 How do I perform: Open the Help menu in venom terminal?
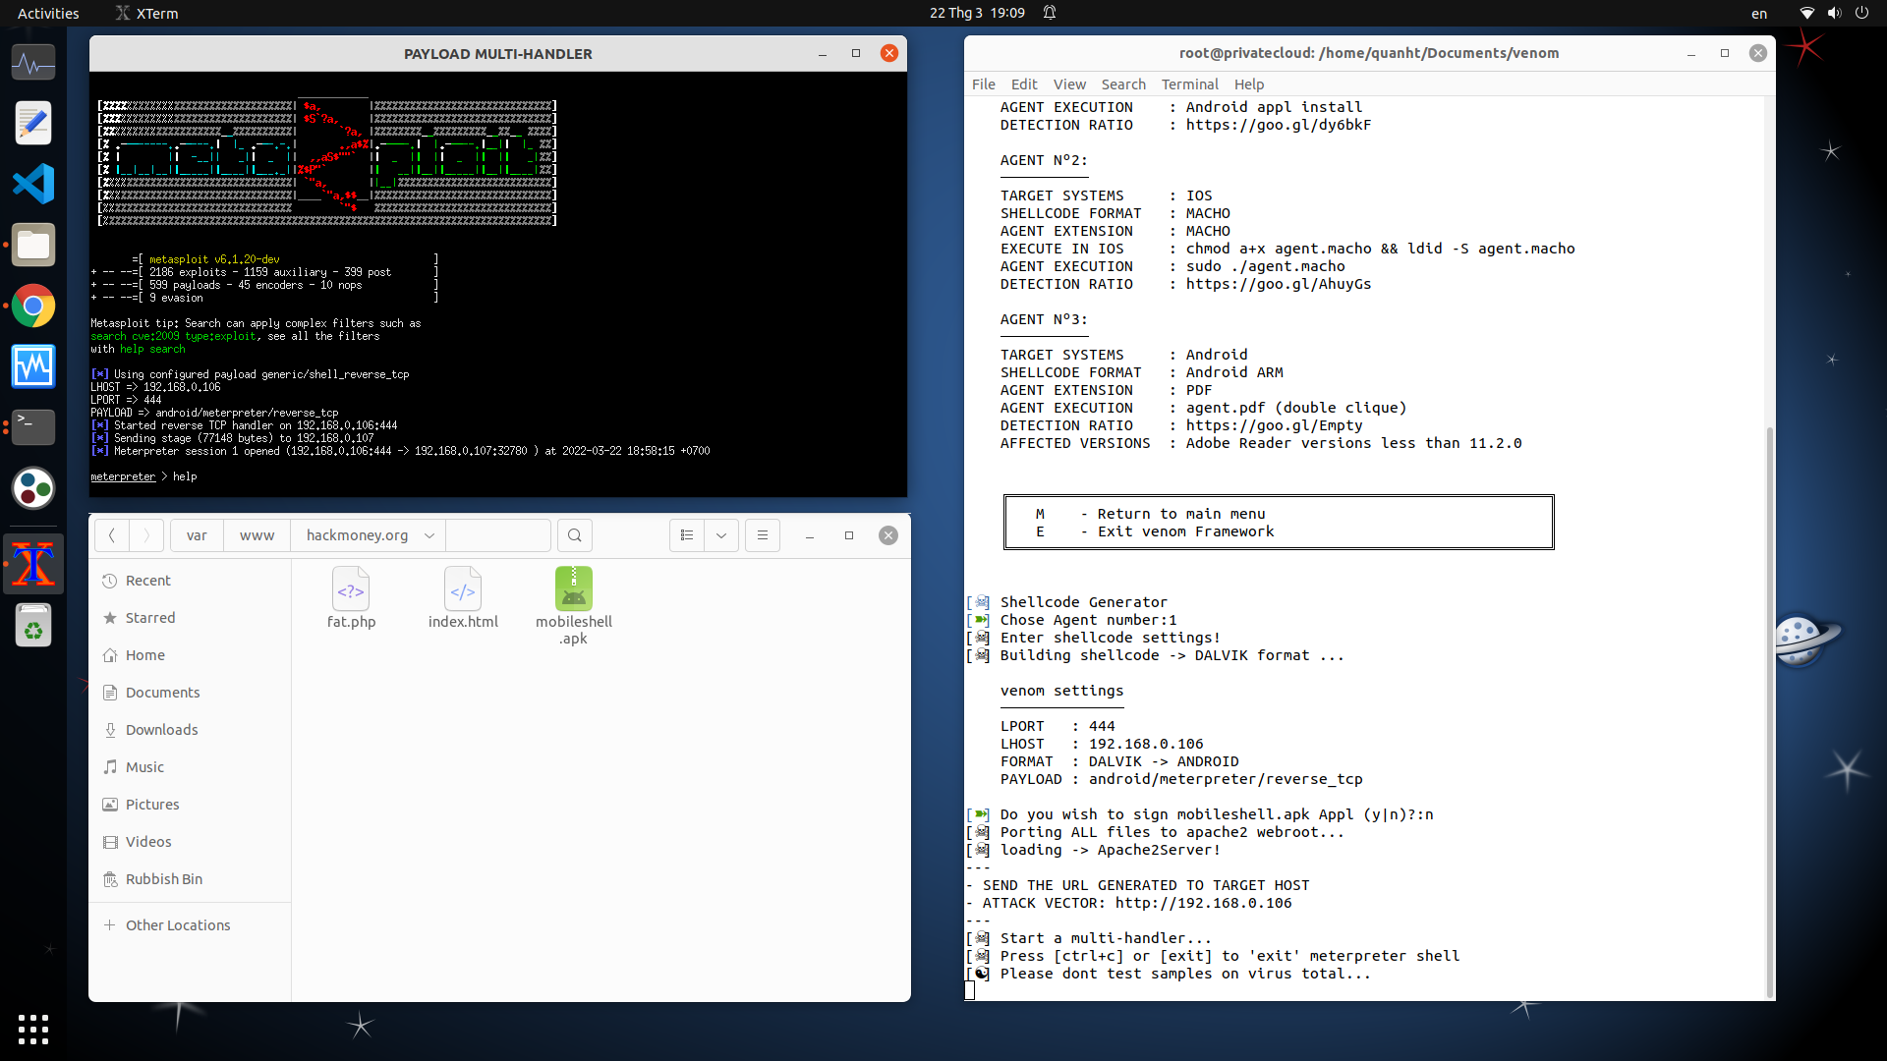click(x=1249, y=84)
